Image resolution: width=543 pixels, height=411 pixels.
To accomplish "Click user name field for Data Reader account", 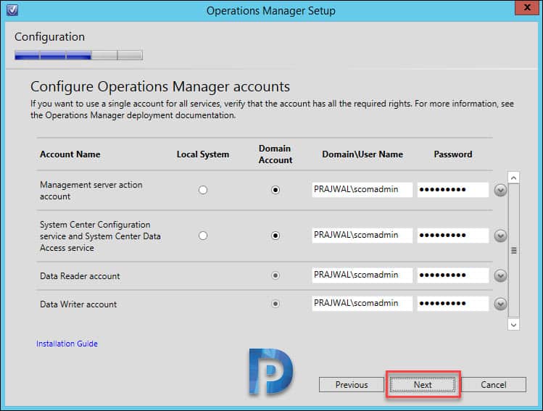I will click(362, 275).
